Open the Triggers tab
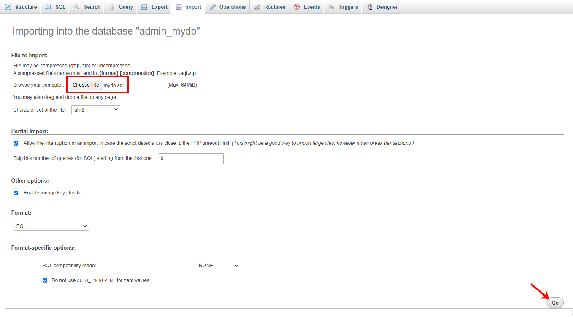 coord(343,7)
